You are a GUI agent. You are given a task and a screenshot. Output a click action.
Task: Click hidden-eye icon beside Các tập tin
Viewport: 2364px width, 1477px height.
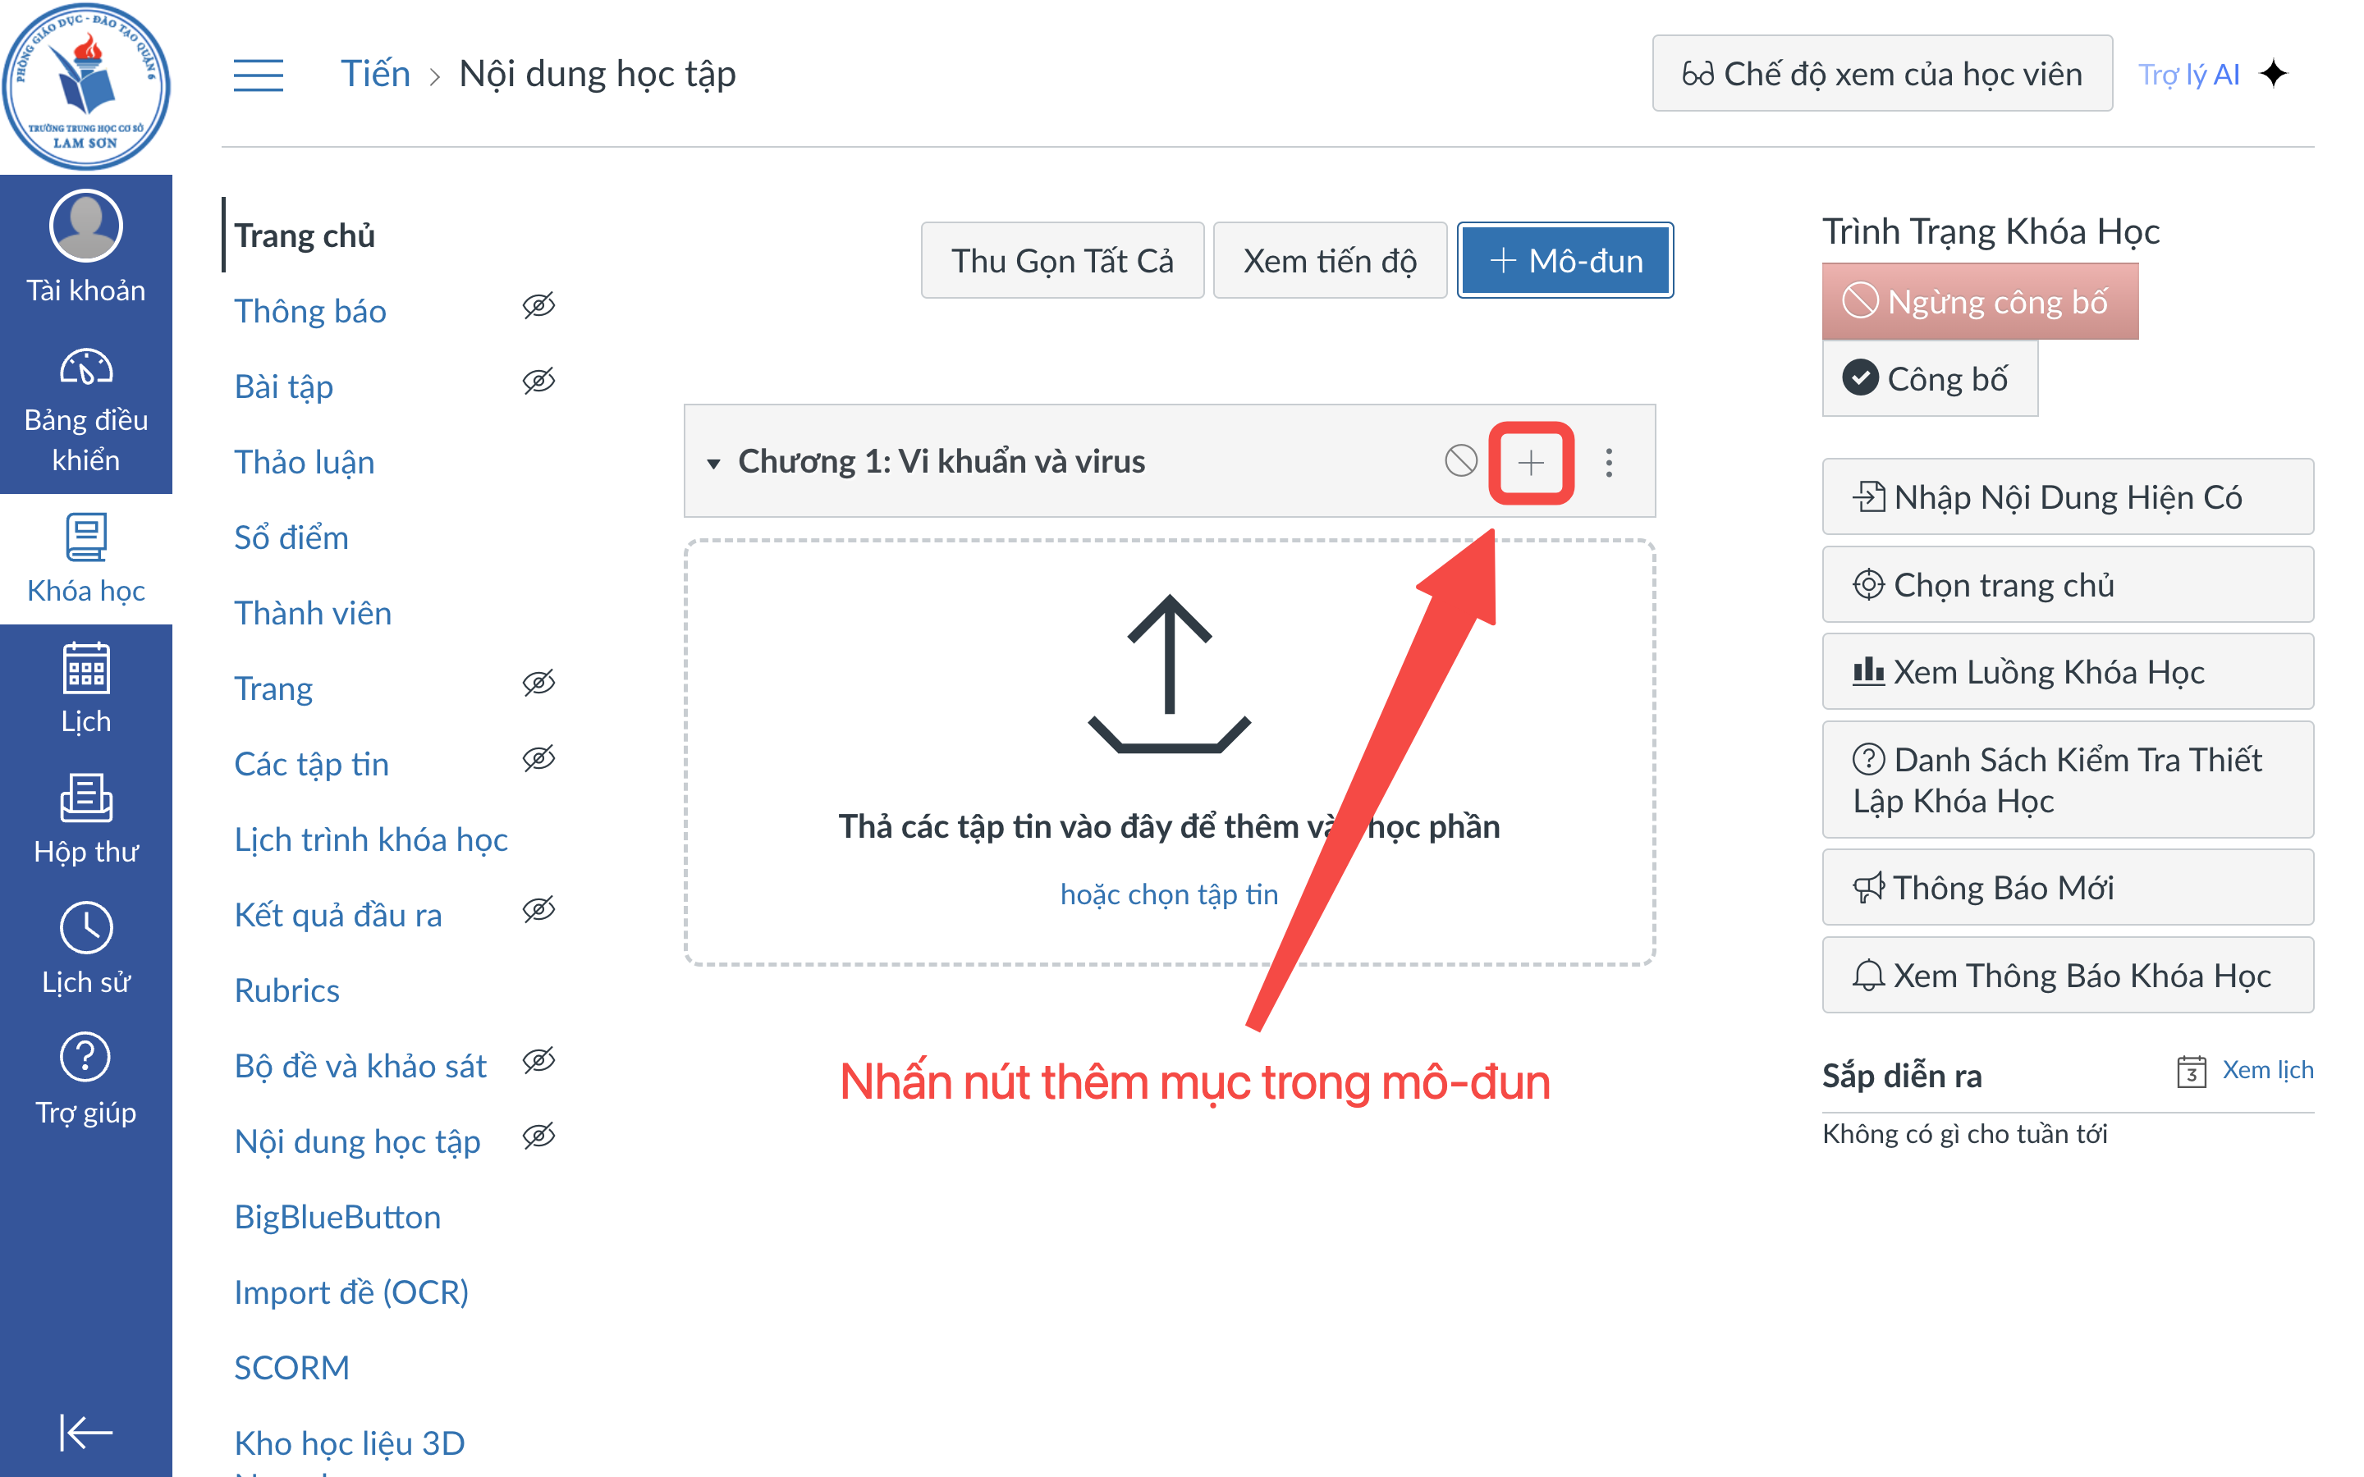coord(538,758)
